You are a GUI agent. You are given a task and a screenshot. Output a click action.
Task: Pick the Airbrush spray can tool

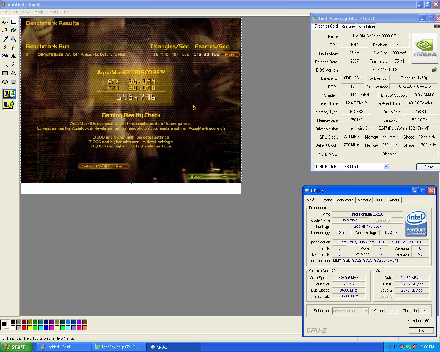5,56
